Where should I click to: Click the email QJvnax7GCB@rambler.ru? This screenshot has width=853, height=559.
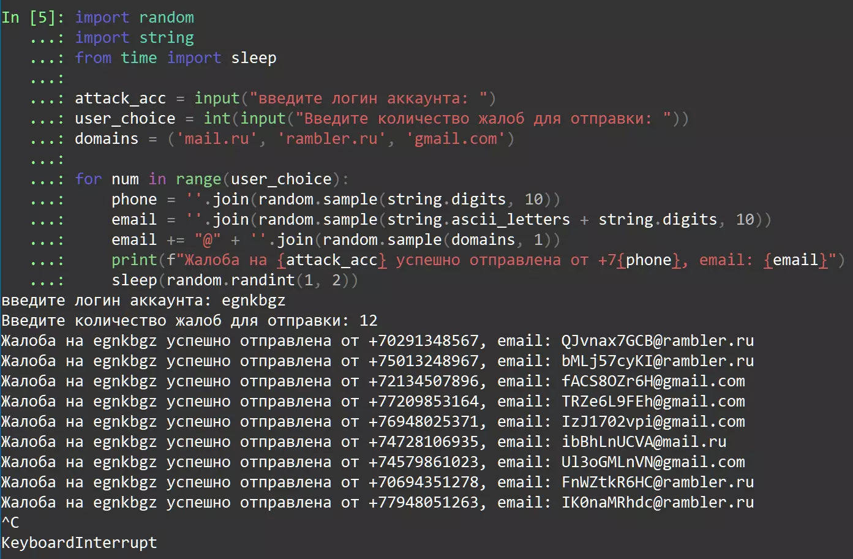point(657,340)
